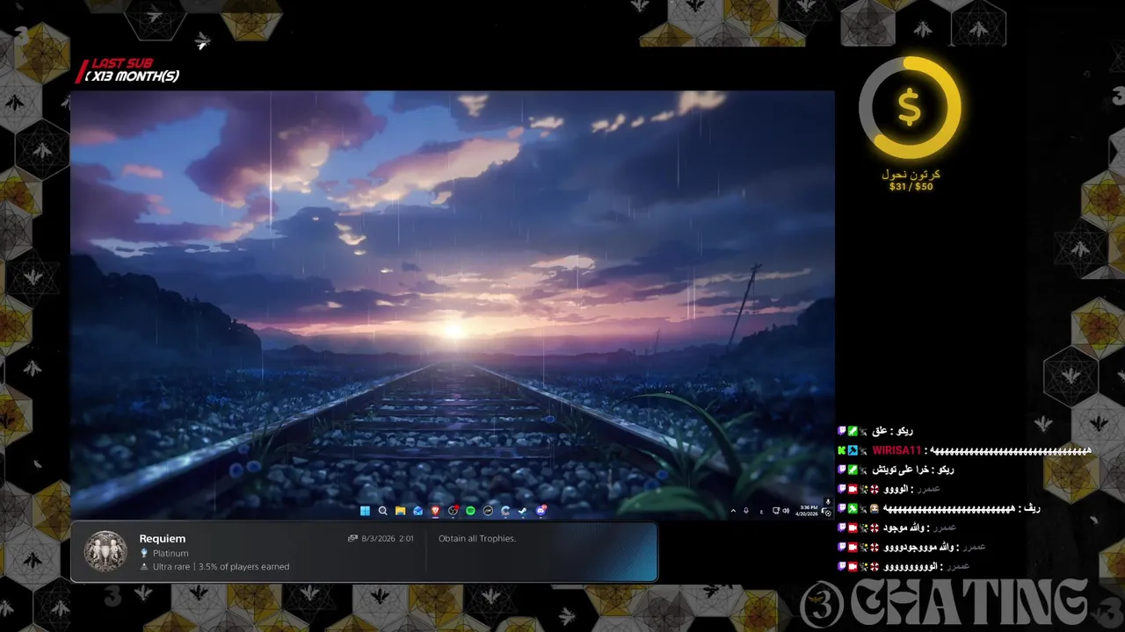Click Kick icon on WIRISA11 message
1125x632 pixels.
(842, 450)
